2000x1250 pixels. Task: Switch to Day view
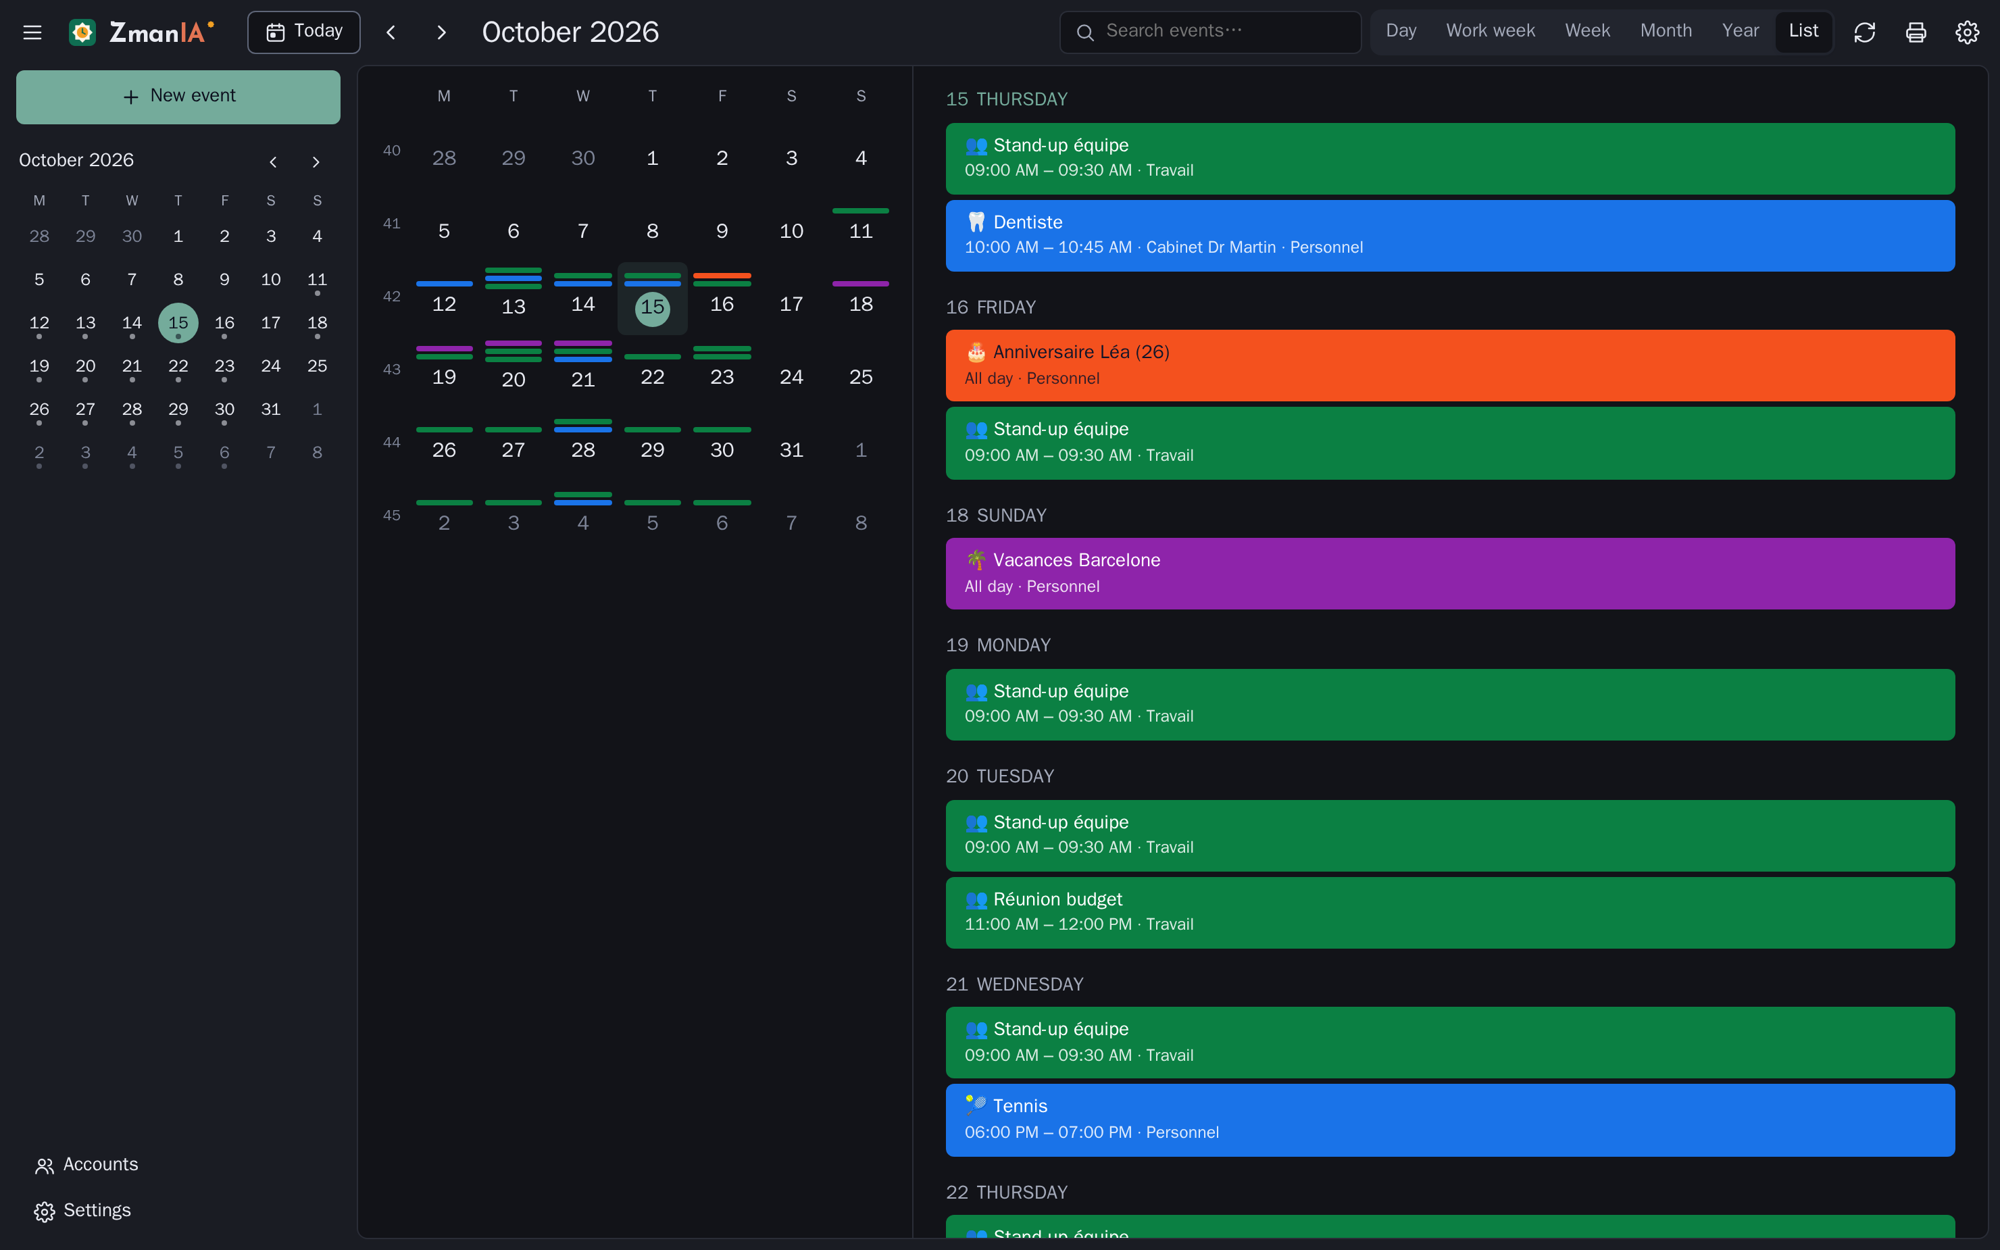pos(1401,31)
